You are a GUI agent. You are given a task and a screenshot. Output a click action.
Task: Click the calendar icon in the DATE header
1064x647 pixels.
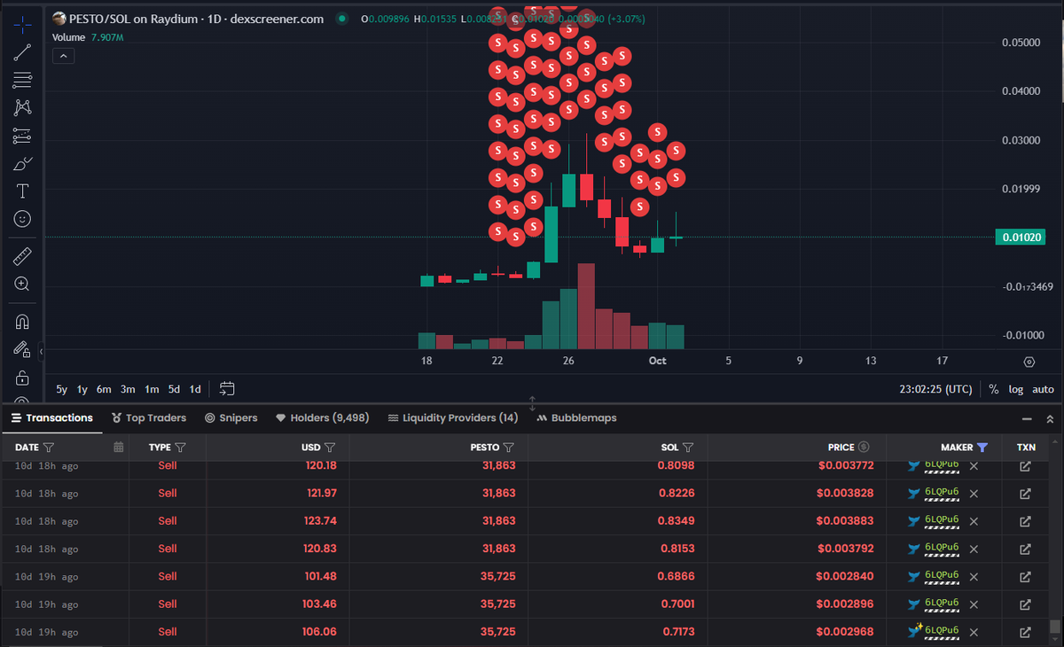pos(119,448)
